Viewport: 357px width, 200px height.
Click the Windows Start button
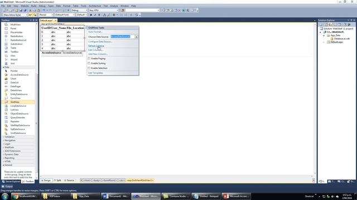(5, 196)
